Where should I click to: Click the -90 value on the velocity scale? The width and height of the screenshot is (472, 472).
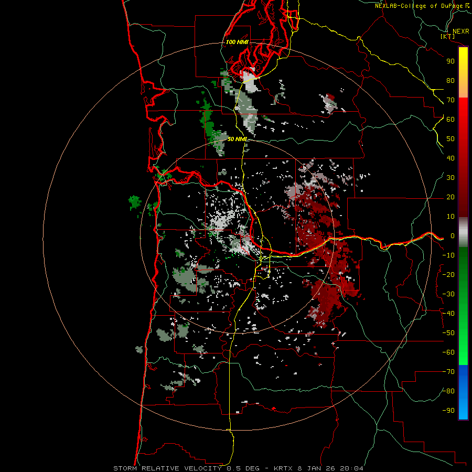(448, 411)
